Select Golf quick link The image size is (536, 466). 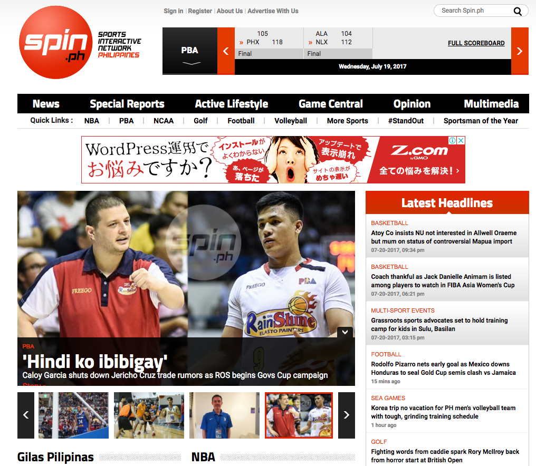(x=200, y=121)
